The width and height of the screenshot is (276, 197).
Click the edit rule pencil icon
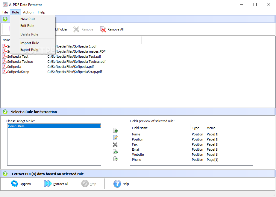[x=115, y=138]
